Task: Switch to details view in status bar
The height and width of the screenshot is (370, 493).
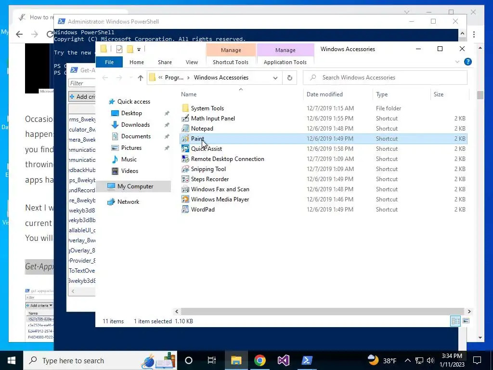Action: (x=455, y=321)
